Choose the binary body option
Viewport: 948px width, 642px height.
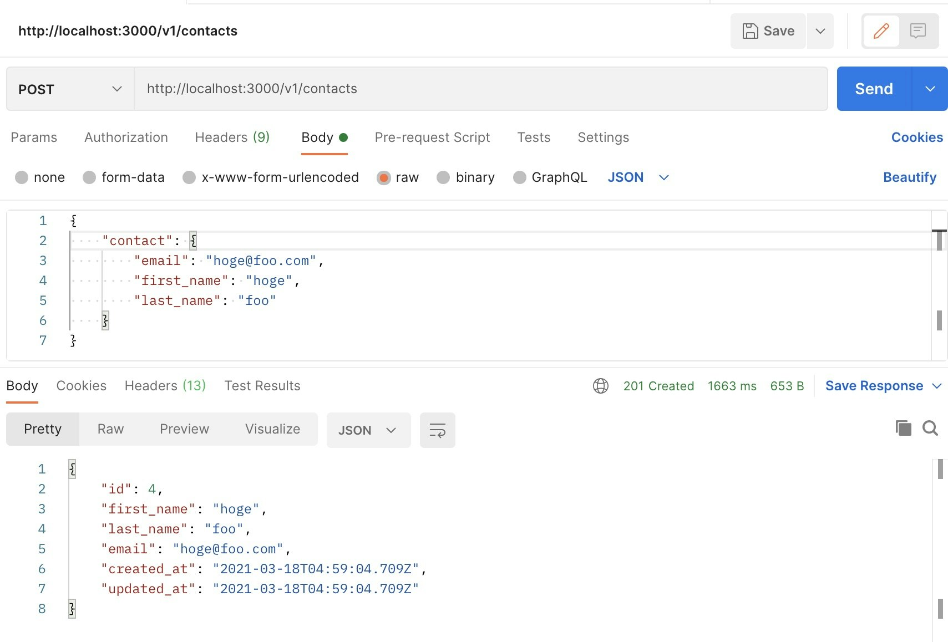click(x=443, y=177)
